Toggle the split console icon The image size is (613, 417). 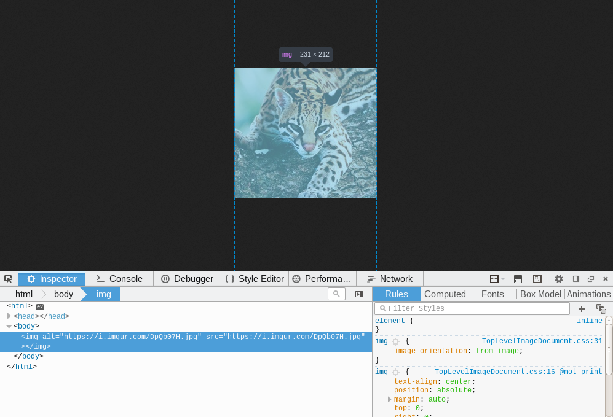coord(518,279)
